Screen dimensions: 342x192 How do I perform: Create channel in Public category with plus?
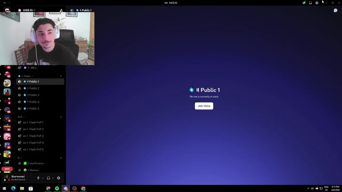tap(61, 76)
